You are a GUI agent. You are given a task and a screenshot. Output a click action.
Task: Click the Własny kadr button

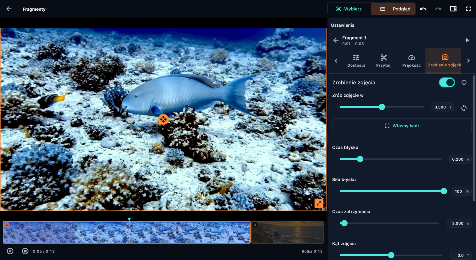pyautogui.click(x=402, y=126)
